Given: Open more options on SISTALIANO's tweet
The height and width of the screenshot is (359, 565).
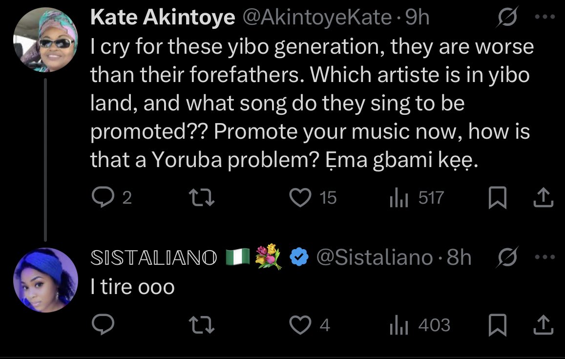Looking at the screenshot, I should click(x=545, y=257).
